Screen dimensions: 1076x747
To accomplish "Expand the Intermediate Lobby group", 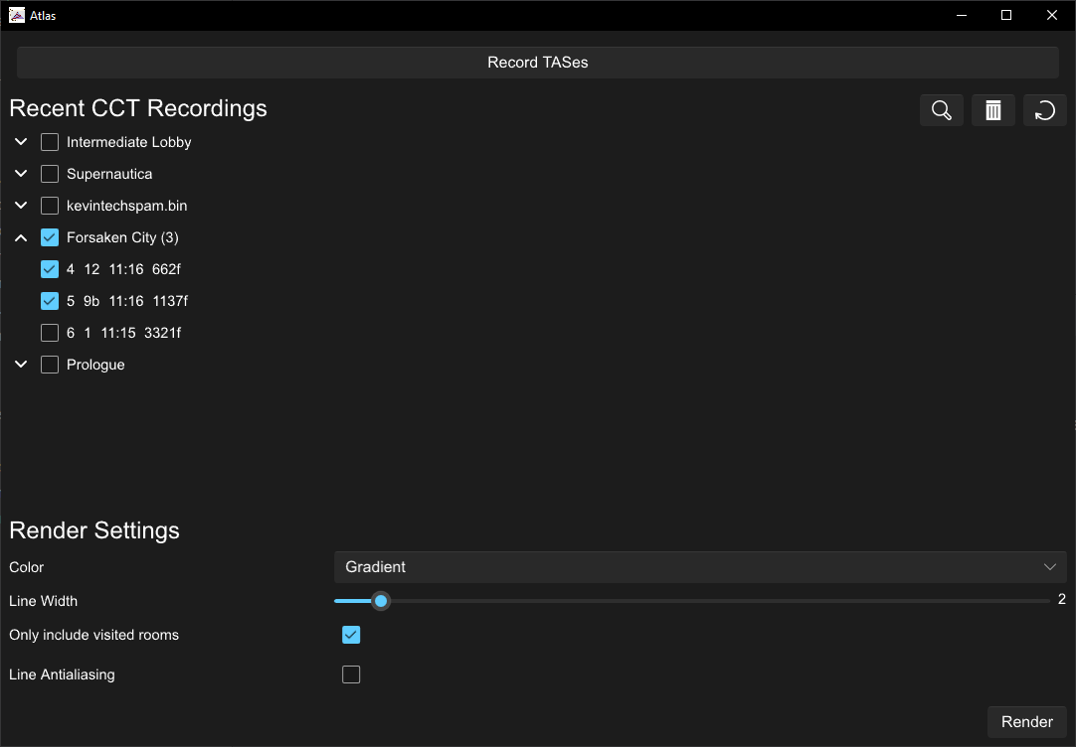I will coord(21,142).
